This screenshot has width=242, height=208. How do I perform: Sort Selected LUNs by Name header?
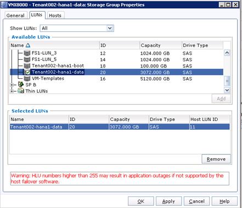tap(39, 119)
